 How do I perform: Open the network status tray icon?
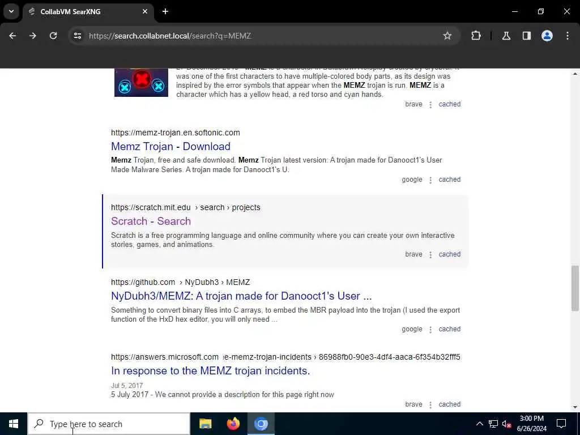coord(493,424)
